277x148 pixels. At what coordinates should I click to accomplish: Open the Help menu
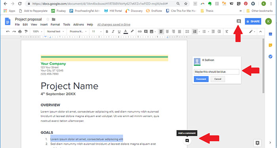coord(90,25)
